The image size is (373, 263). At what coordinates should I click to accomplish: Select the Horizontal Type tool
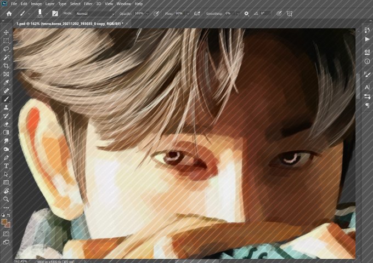tap(6, 166)
